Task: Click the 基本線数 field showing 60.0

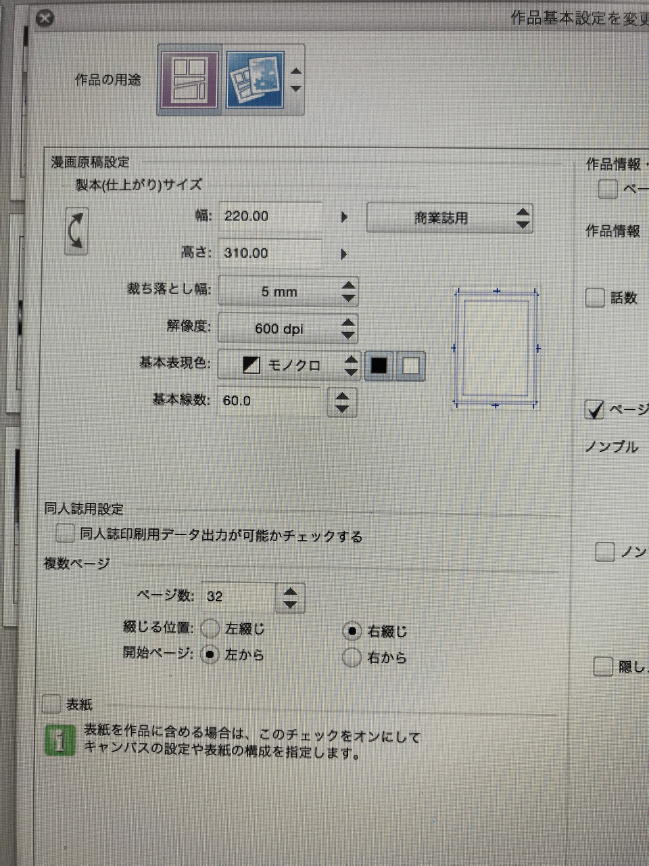Action: (x=269, y=401)
